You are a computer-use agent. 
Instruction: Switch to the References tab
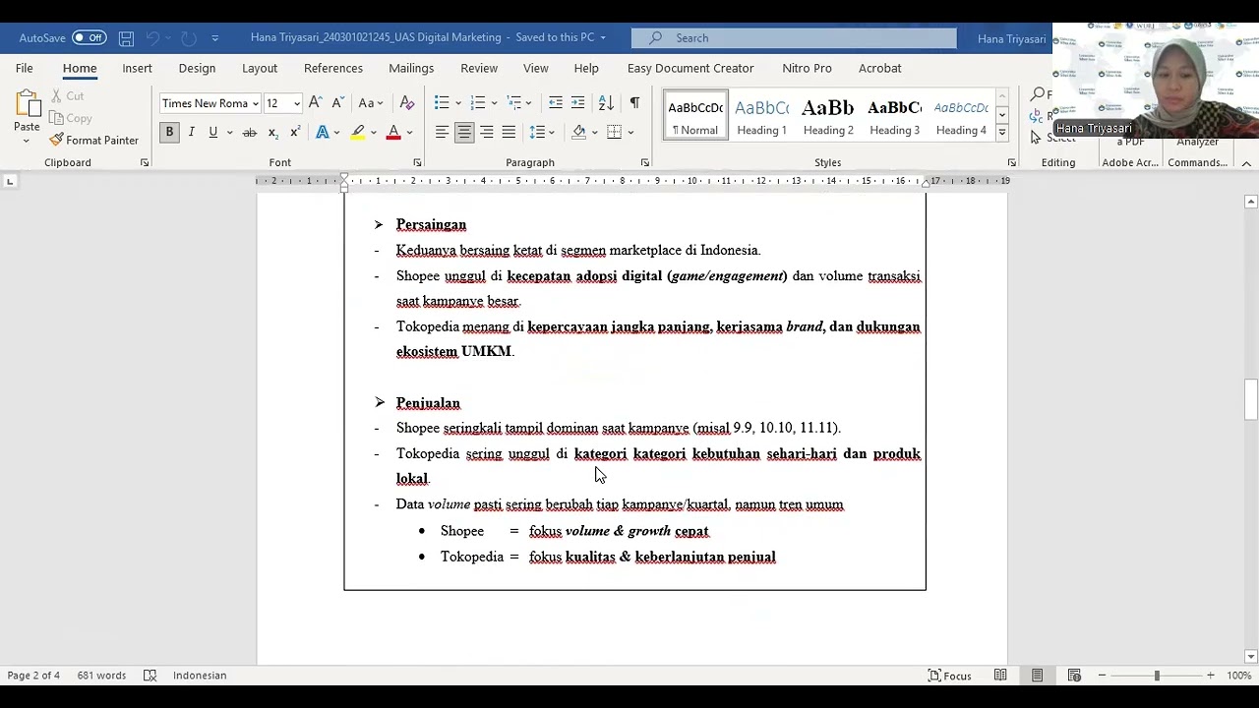(333, 68)
